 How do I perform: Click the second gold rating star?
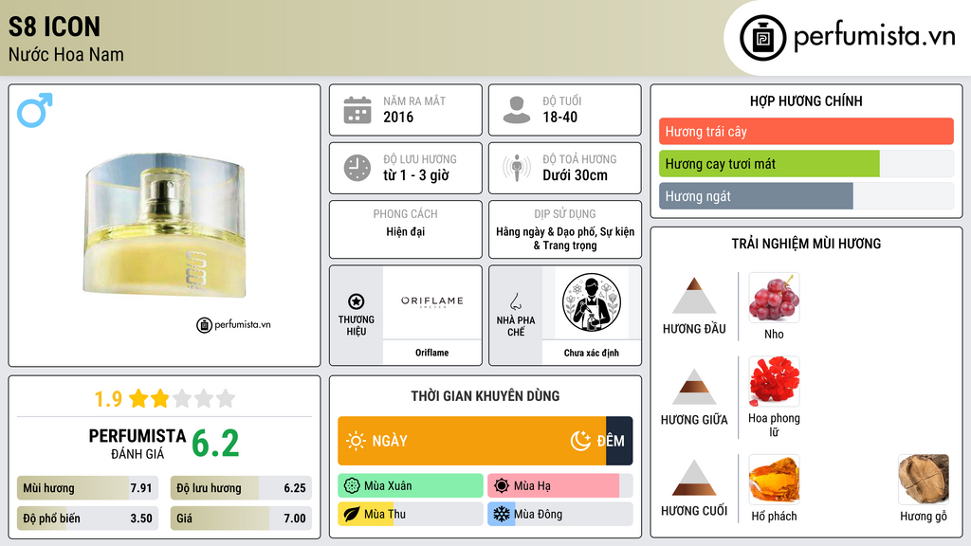[x=160, y=399]
